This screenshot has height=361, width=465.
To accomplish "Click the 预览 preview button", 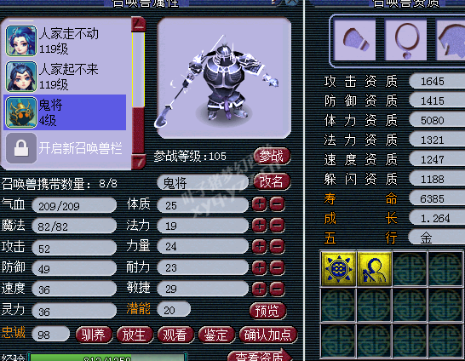I will (267, 311).
